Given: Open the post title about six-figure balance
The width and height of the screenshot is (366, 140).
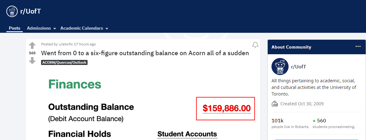Looking at the screenshot, I should coord(145,53).
